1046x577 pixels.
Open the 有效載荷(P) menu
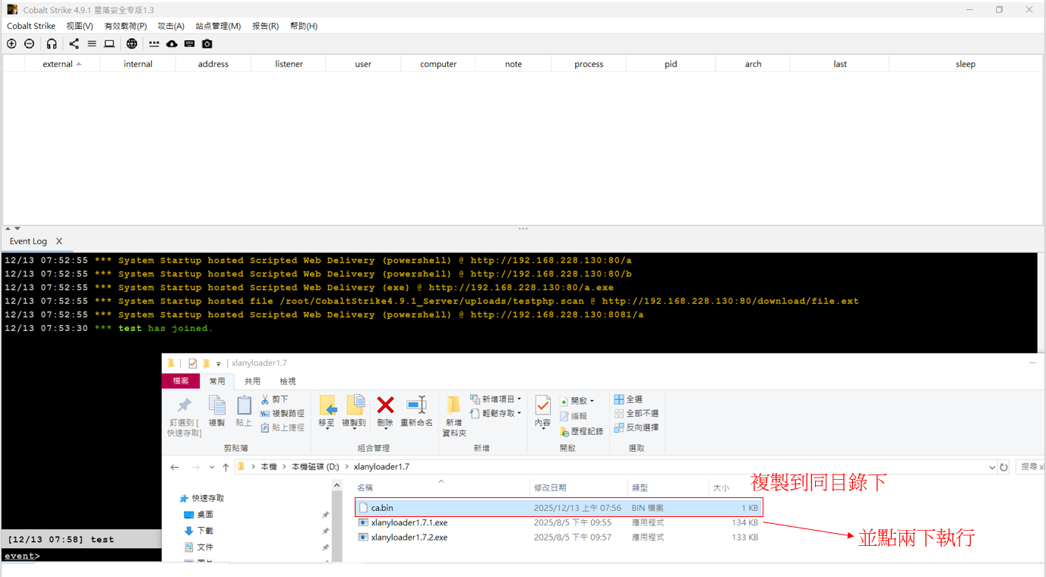[125, 26]
